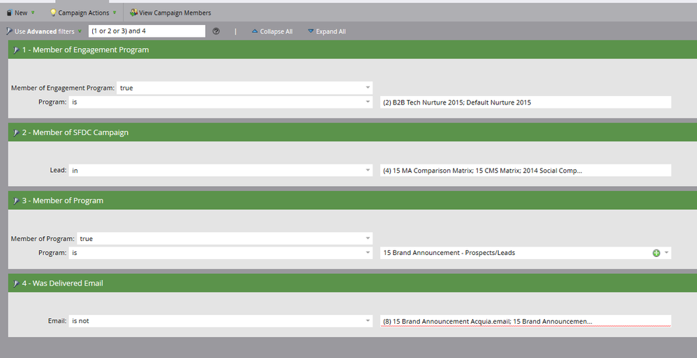Click filter icon on Member of Program header
Screen dimensions: 697x358
(x=15, y=201)
